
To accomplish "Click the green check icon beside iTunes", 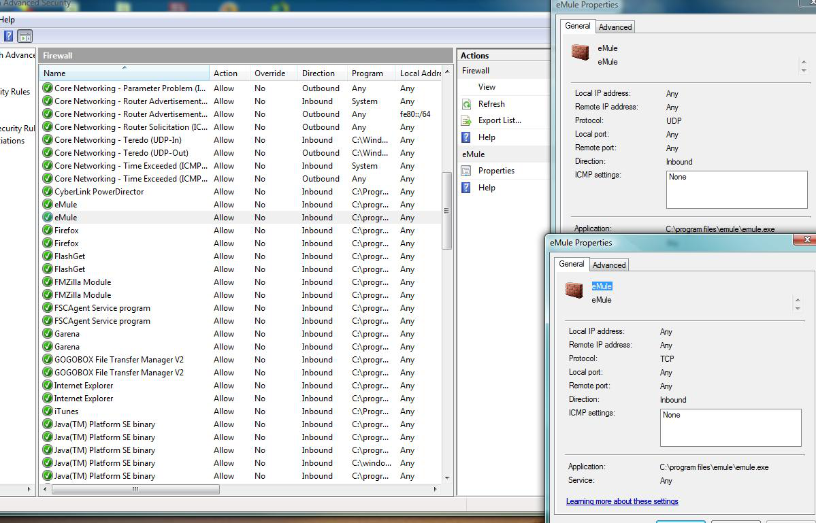I will (48, 411).
